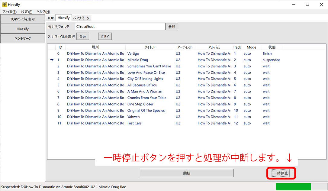328x191 pixels.
Task: Open the ファイル(F) menu
Action: pyautogui.click(x=9, y=12)
